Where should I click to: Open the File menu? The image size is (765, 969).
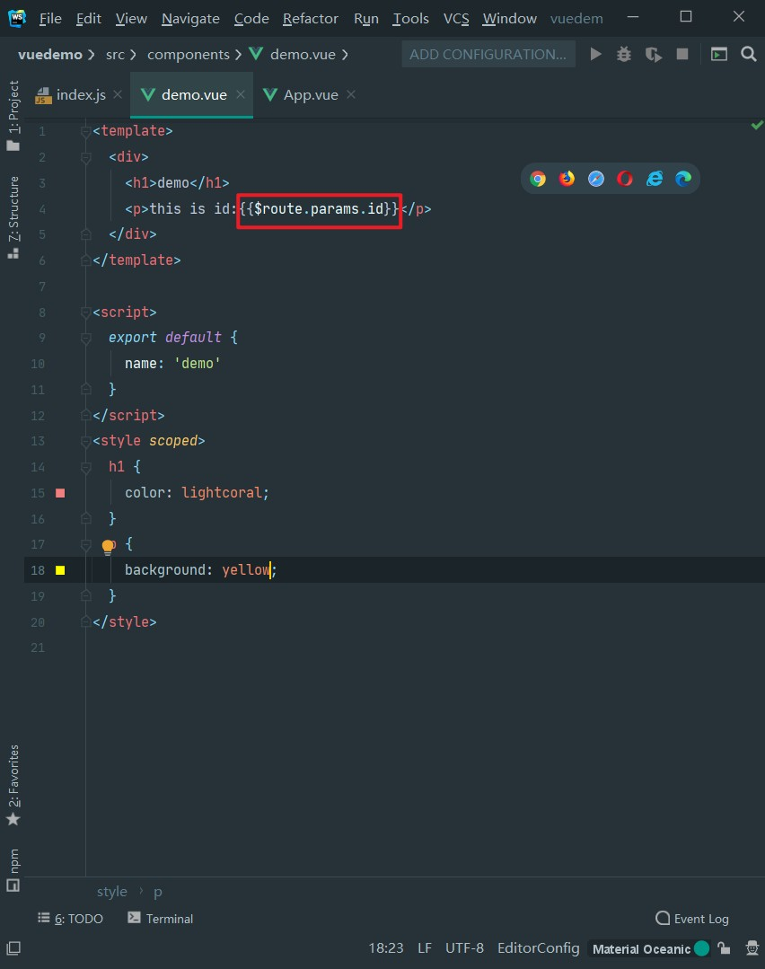(50, 19)
